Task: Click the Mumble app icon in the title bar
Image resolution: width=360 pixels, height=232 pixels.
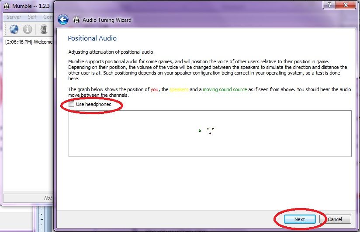Action: coord(7,6)
